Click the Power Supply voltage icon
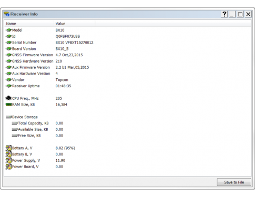 (x=8, y=160)
